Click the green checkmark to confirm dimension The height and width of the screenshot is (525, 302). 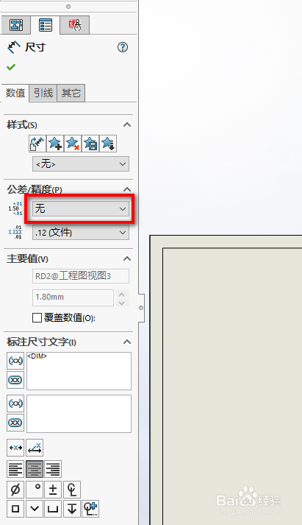pos(11,67)
